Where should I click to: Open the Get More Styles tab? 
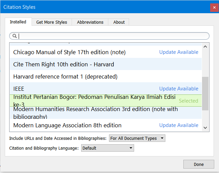(52, 22)
